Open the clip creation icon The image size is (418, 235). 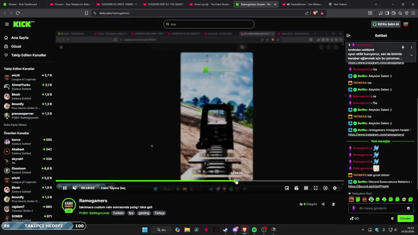(297, 188)
